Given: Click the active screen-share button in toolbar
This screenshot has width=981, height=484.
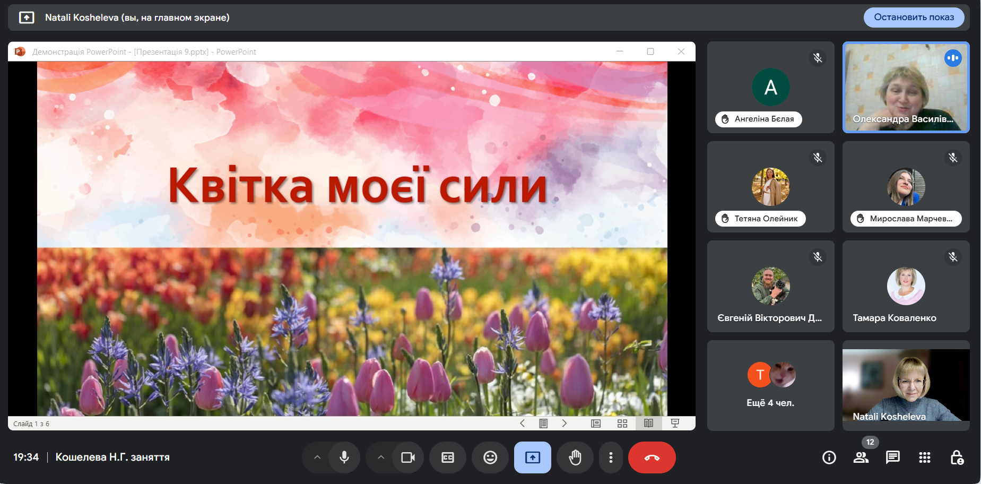Looking at the screenshot, I should (532, 457).
